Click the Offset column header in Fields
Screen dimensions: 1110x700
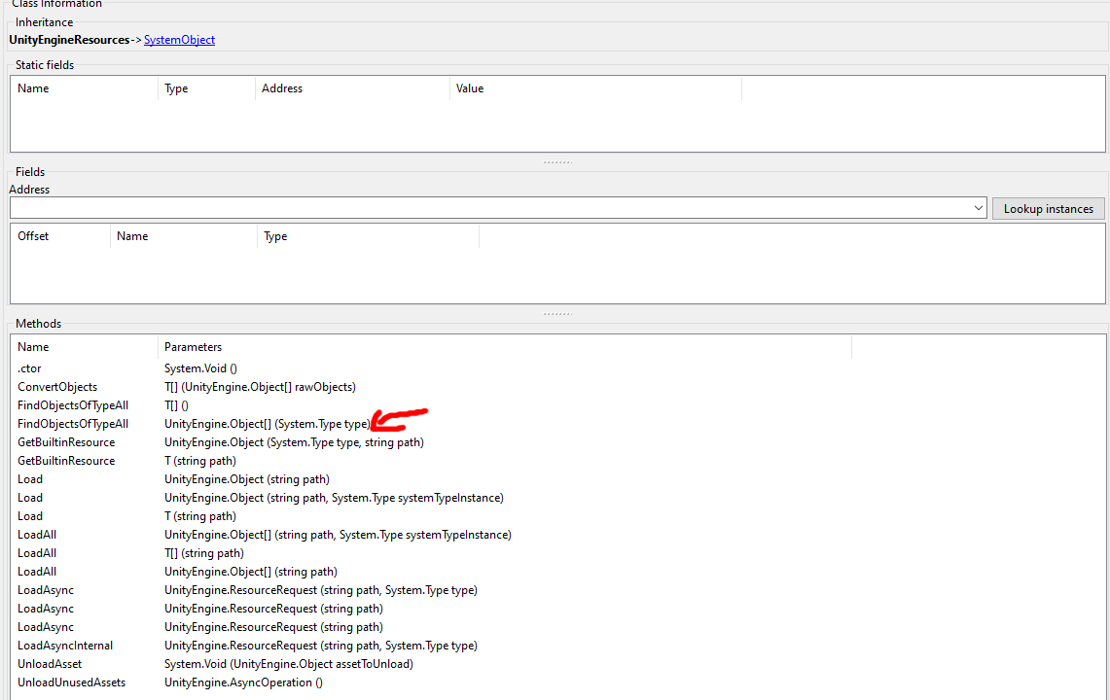click(60, 236)
